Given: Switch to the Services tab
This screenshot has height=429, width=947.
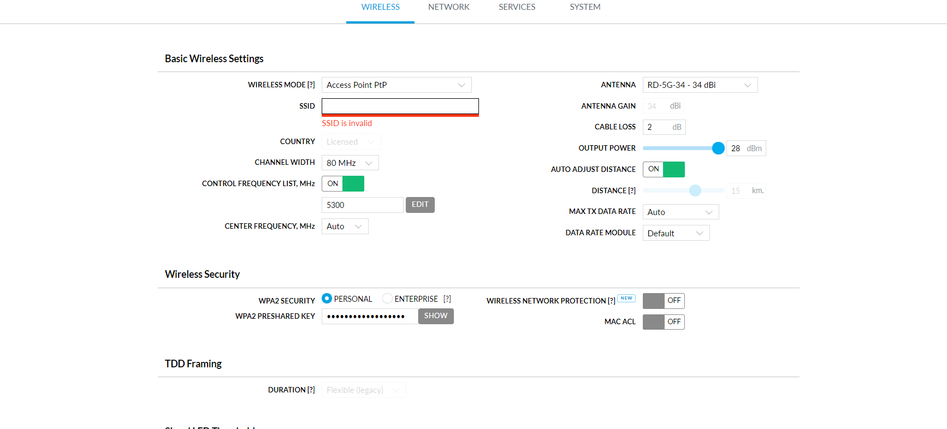Looking at the screenshot, I should [x=517, y=7].
